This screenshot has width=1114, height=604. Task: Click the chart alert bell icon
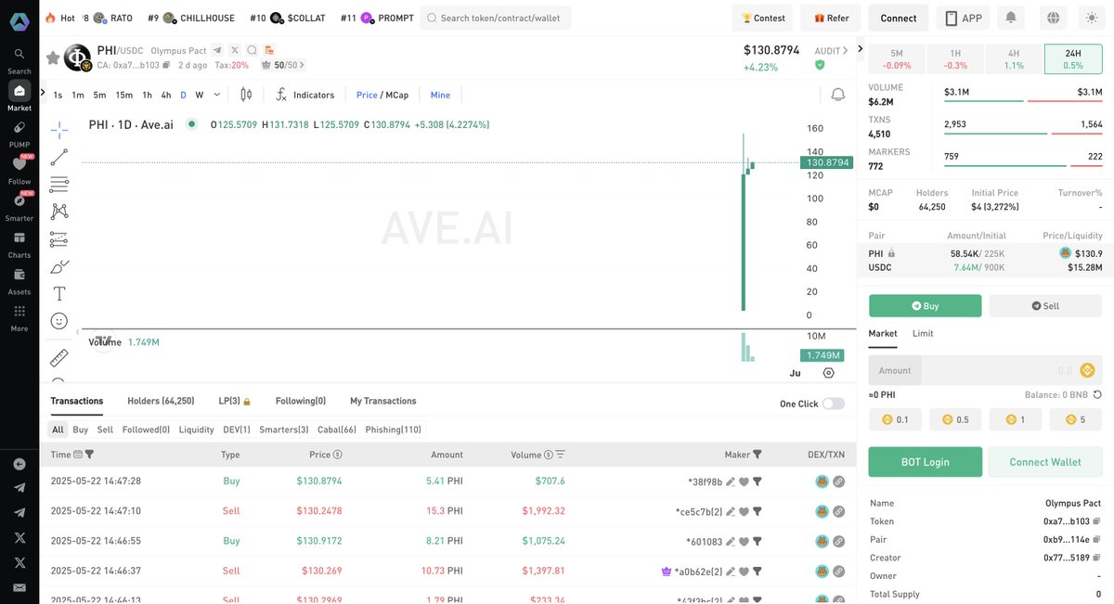(838, 95)
